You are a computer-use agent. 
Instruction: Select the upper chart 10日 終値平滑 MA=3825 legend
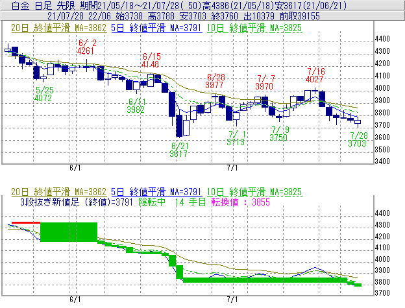pyautogui.click(x=254, y=28)
